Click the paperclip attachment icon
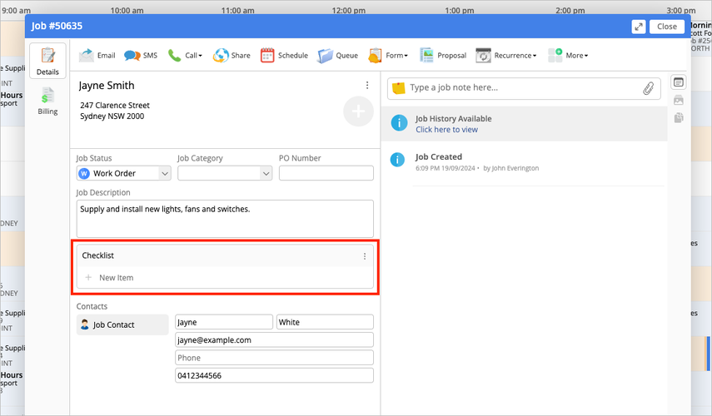Viewport: 712px width, 416px height. click(649, 88)
